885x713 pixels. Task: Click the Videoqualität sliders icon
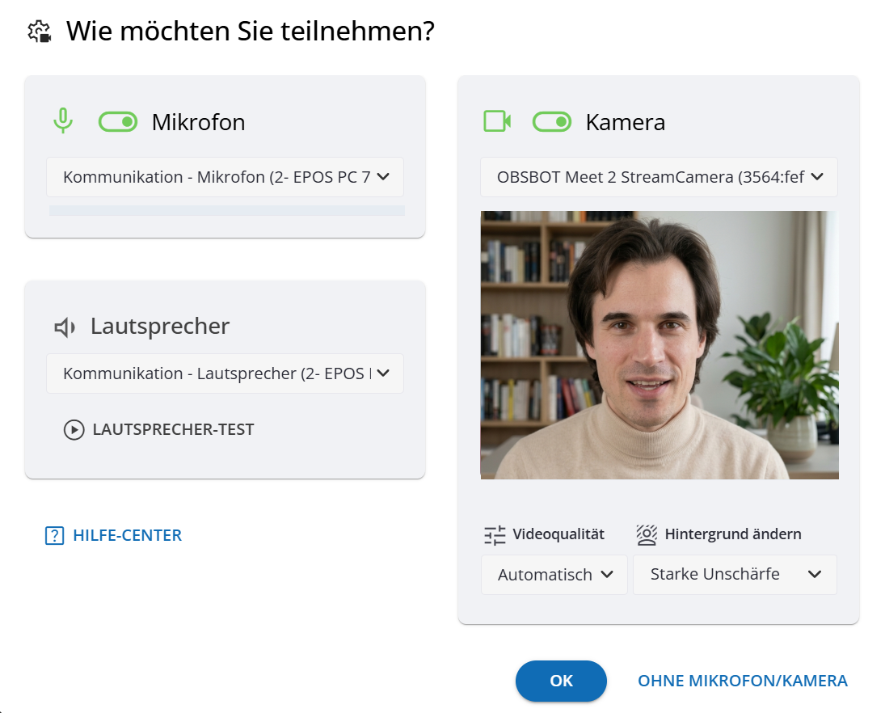(495, 534)
